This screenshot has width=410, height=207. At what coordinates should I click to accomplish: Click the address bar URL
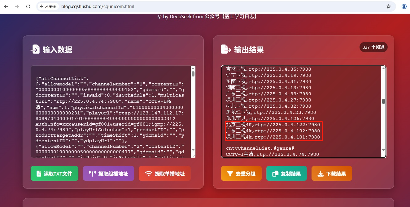[98, 6]
